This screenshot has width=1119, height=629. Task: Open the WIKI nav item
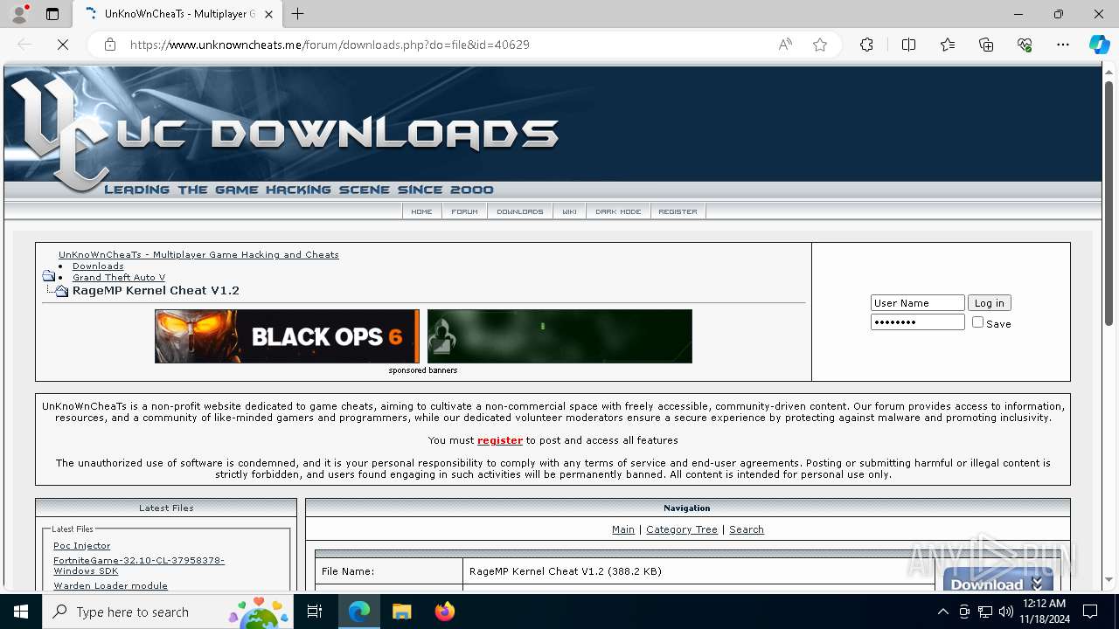[569, 211]
